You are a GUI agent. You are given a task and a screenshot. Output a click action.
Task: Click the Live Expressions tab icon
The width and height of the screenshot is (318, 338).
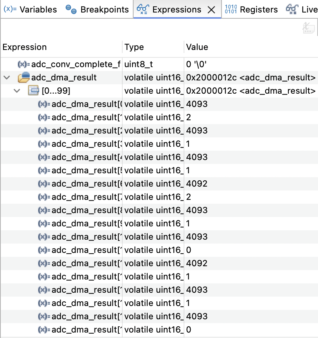(x=291, y=9)
